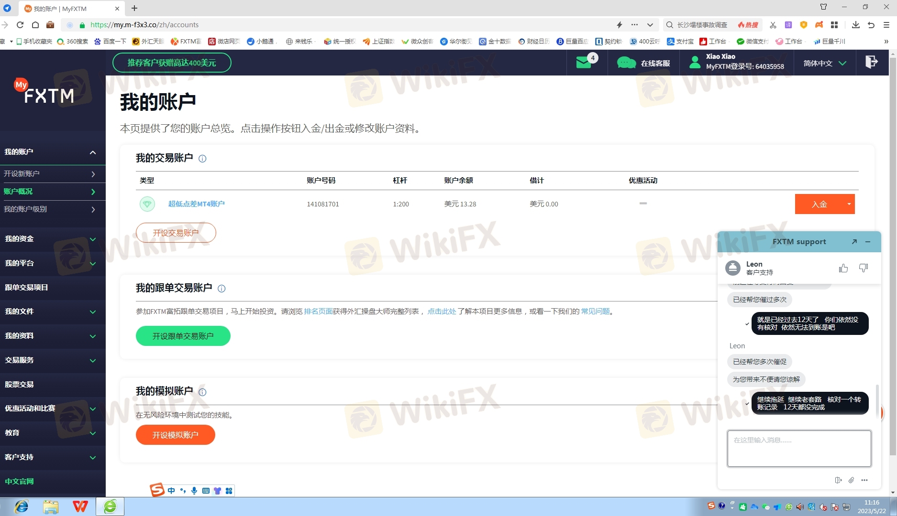This screenshot has height=516, width=897.
Task: Expand the 教育 sidebar section
Action: point(93,433)
